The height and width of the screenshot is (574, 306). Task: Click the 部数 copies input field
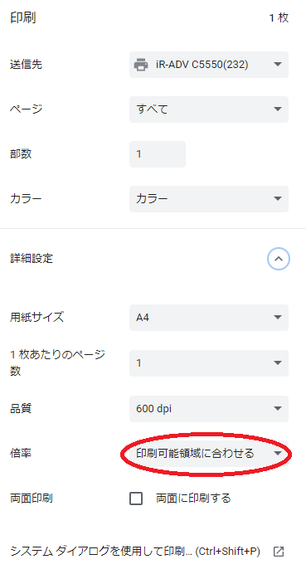pyautogui.click(x=158, y=154)
